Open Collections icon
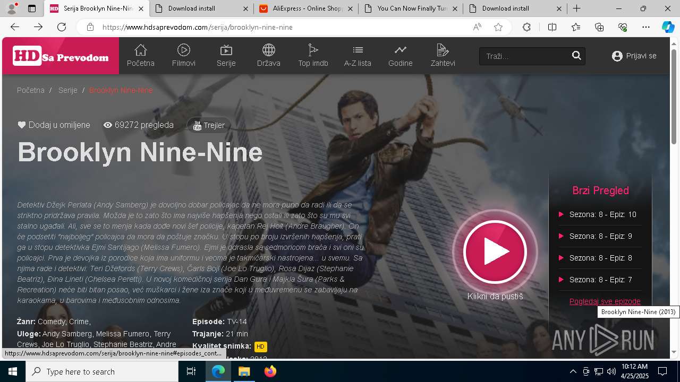Image resolution: width=680 pixels, height=382 pixels. (x=599, y=27)
